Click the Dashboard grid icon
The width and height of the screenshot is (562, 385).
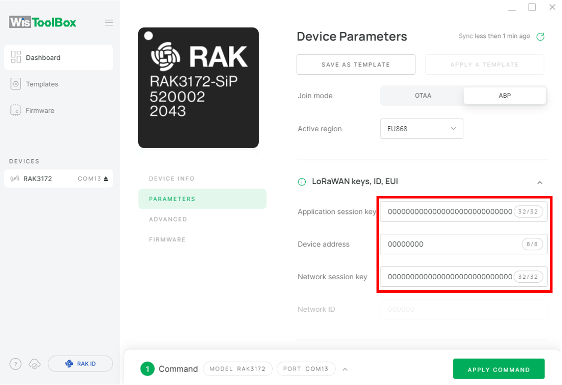coord(16,57)
